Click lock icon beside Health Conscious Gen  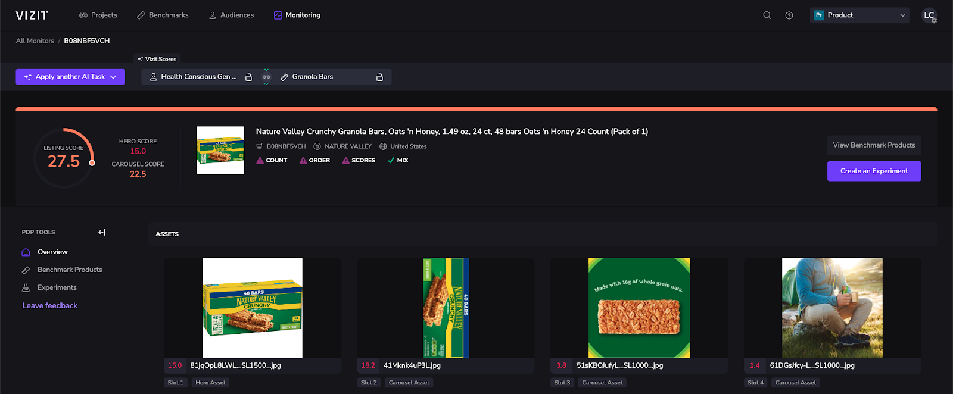(249, 77)
